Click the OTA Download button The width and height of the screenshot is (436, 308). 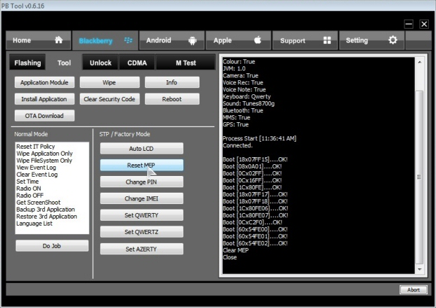45,116
